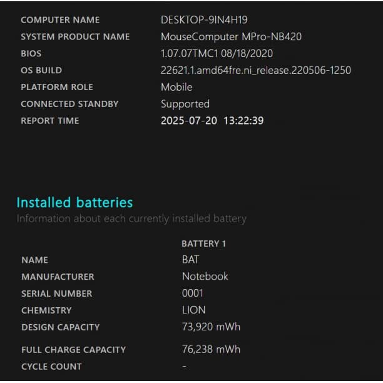Image resolution: width=383 pixels, height=383 pixels.
Task: Click the manufacturer value Notebook
Action: (x=205, y=277)
